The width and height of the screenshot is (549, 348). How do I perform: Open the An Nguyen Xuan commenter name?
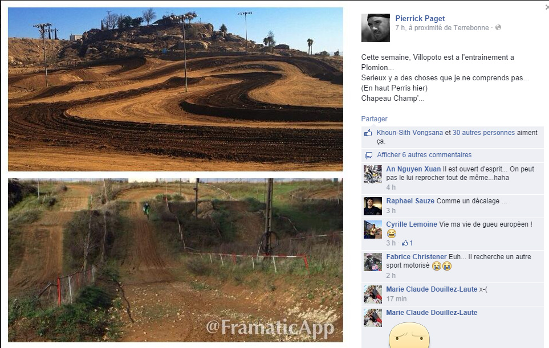click(413, 169)
